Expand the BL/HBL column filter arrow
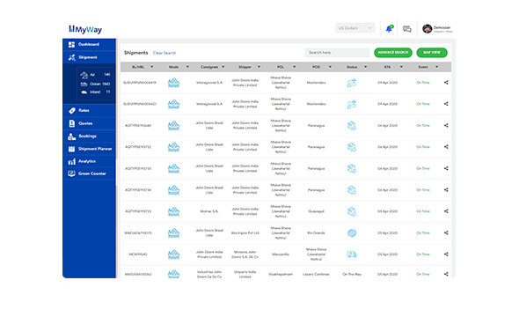The width and height of the screenshot is (519, 317). (x=151, y=67)
